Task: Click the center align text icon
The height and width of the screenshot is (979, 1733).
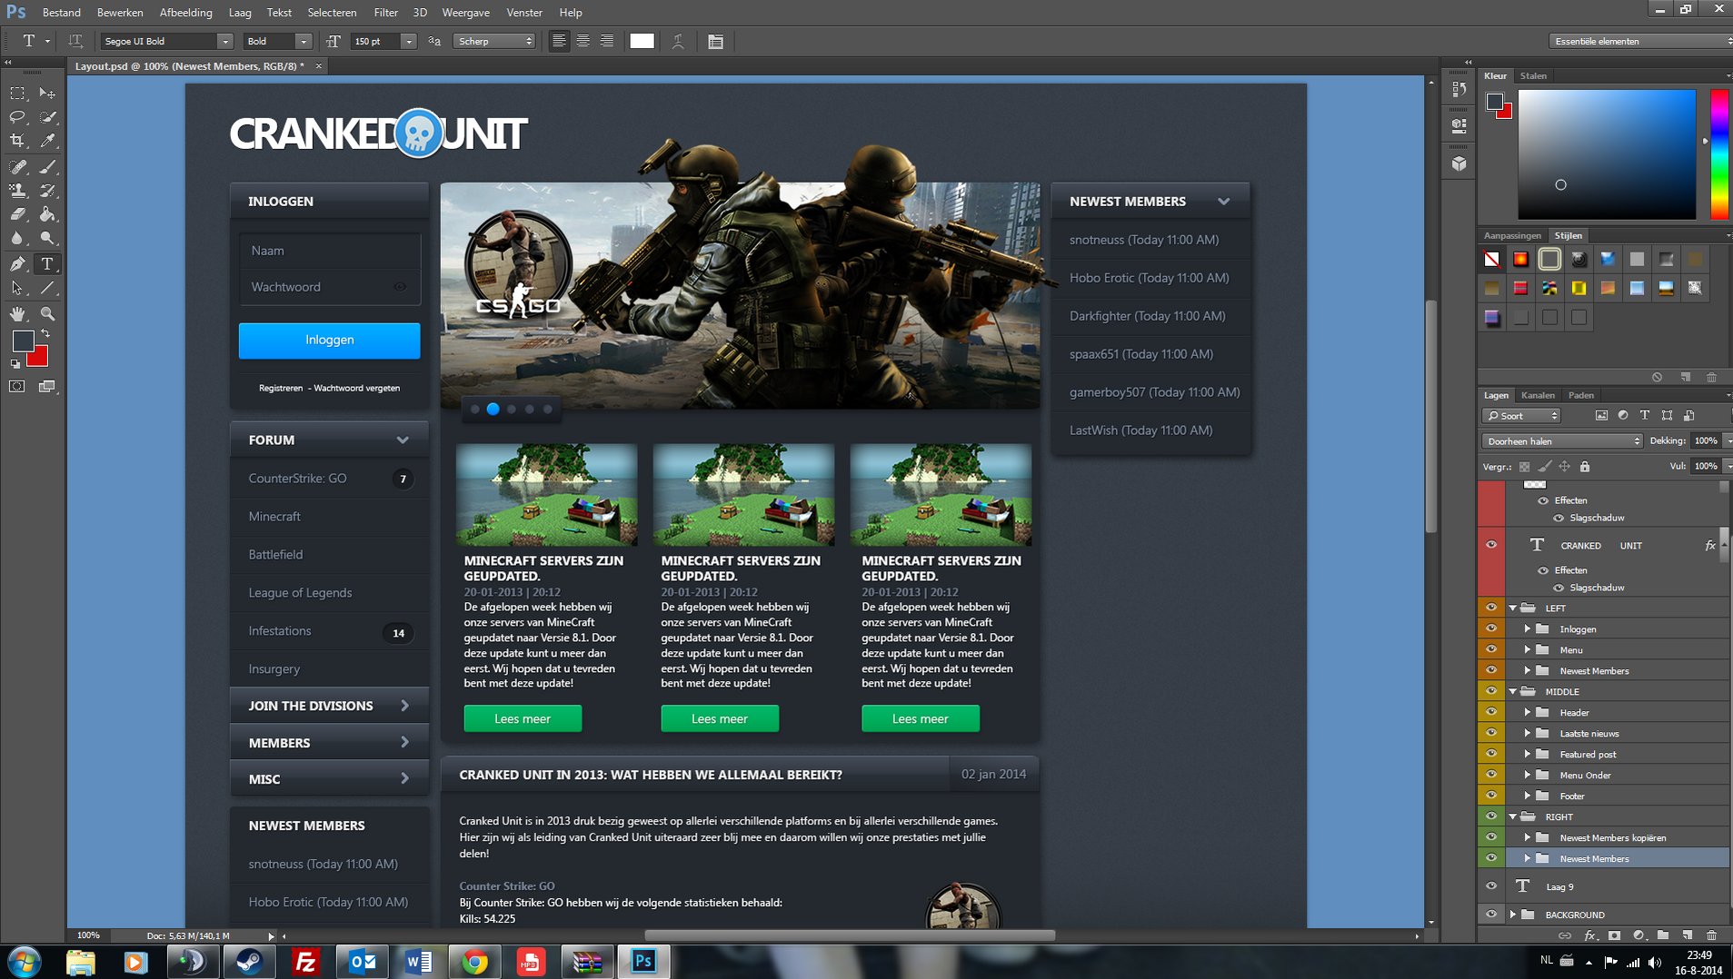Action: point(583,41)
